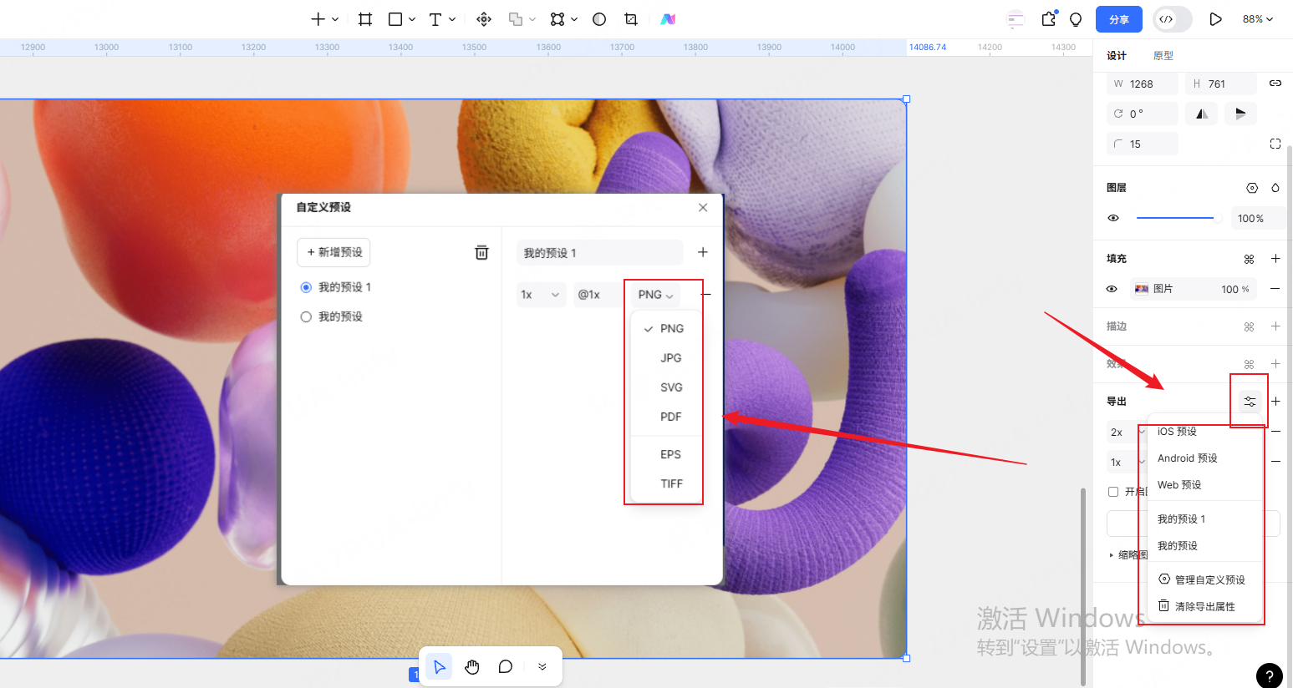The width and height of the screenshot is (1293, 688).
Task: Click the 分享 share button
Action: pyautogui.click(x=1118, y=19)
